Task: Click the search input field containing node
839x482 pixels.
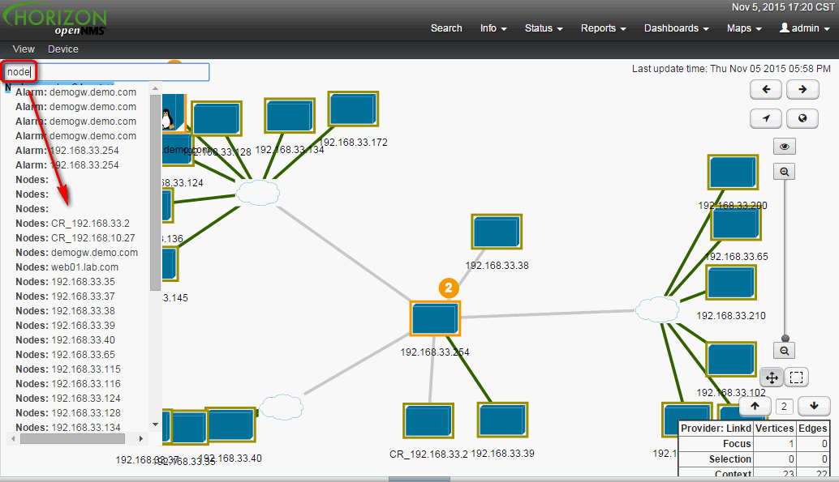Action: (107, 72)
